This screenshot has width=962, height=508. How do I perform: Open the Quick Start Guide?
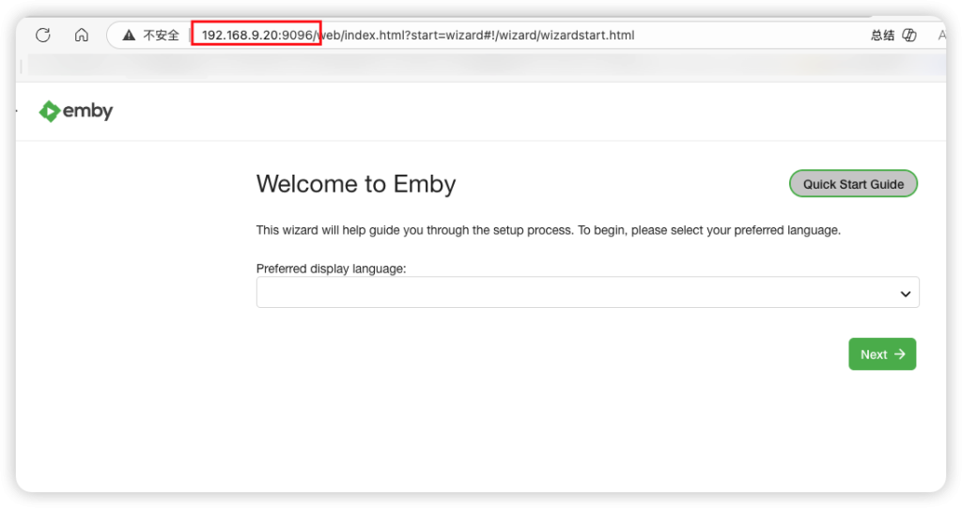[853, 183]
